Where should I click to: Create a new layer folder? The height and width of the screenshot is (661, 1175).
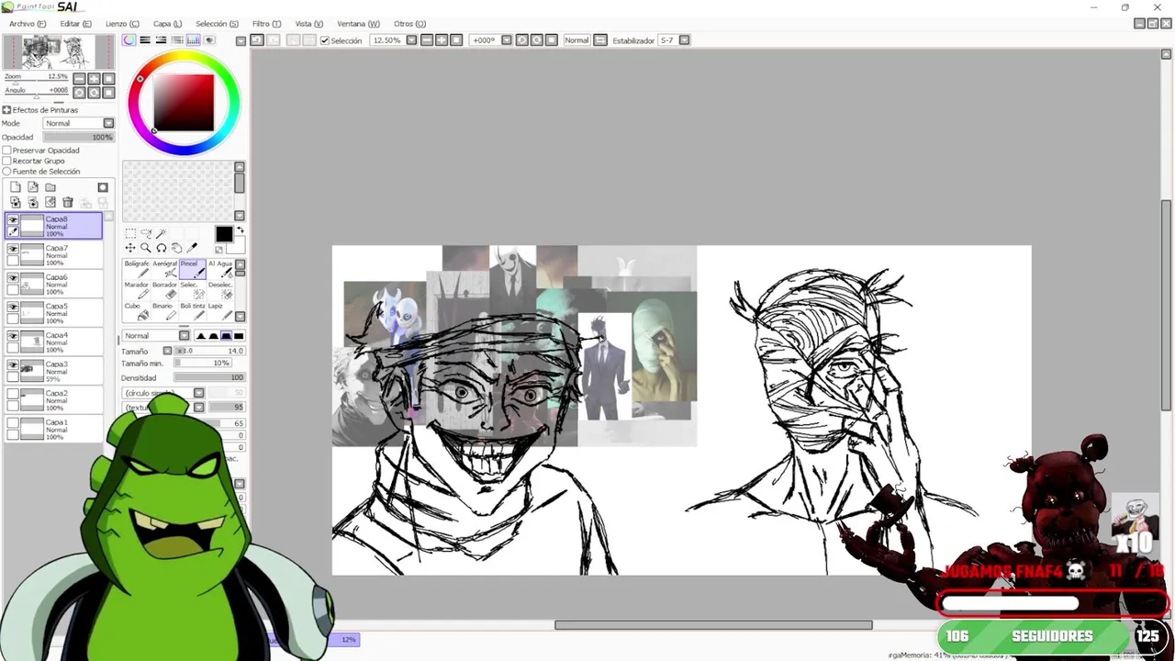(x=50, y=187)
